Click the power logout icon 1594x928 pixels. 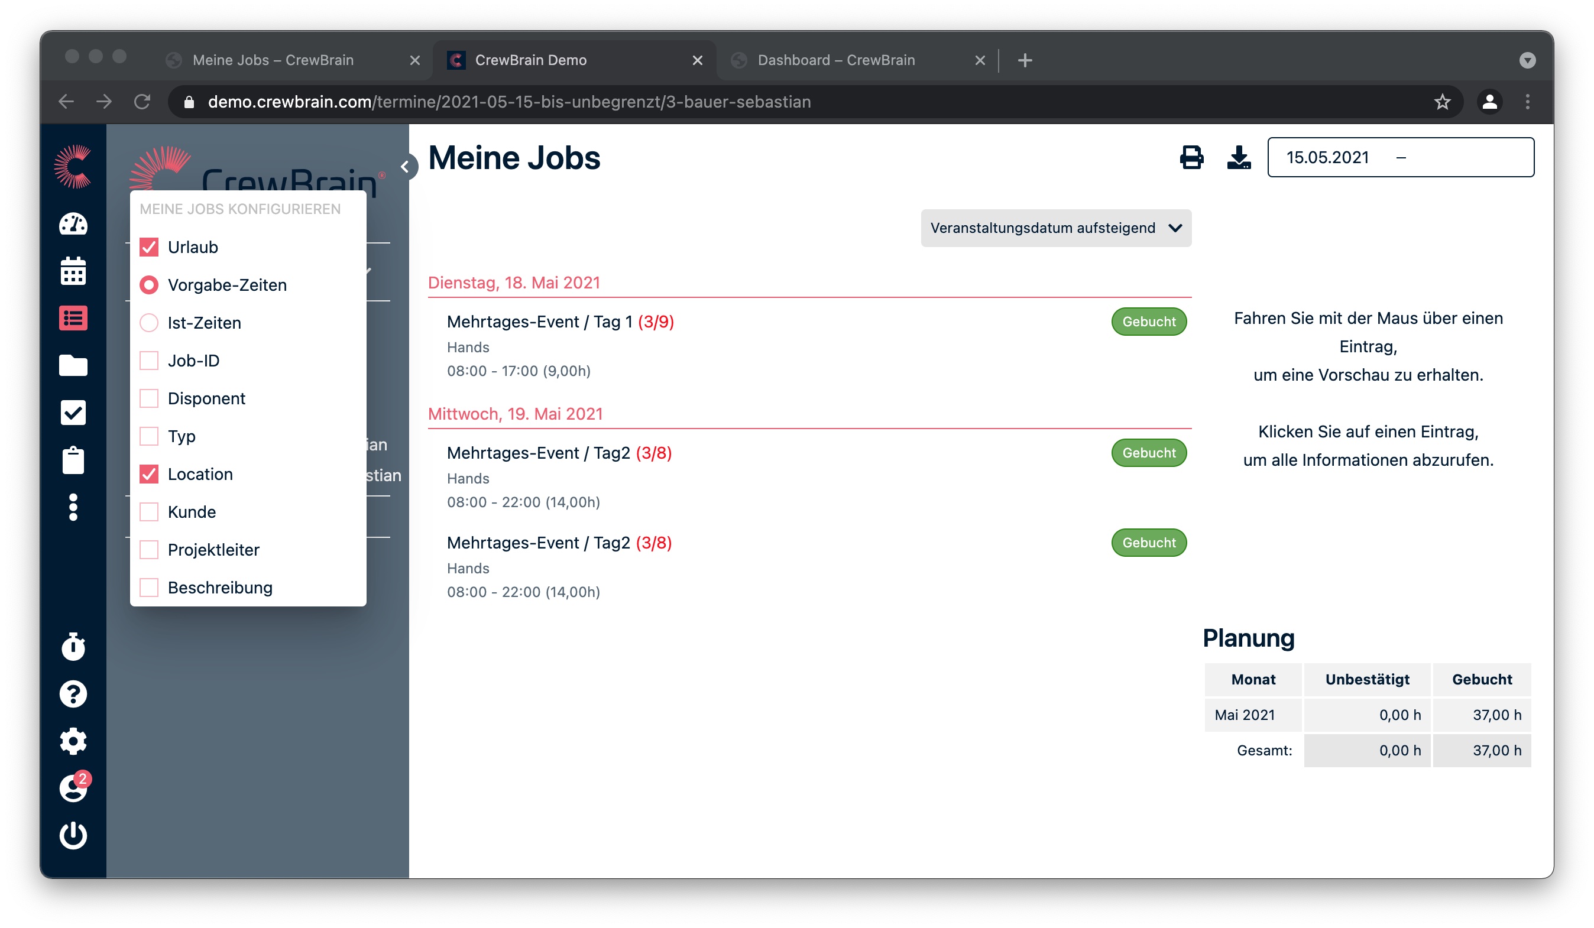pos(73,835)
